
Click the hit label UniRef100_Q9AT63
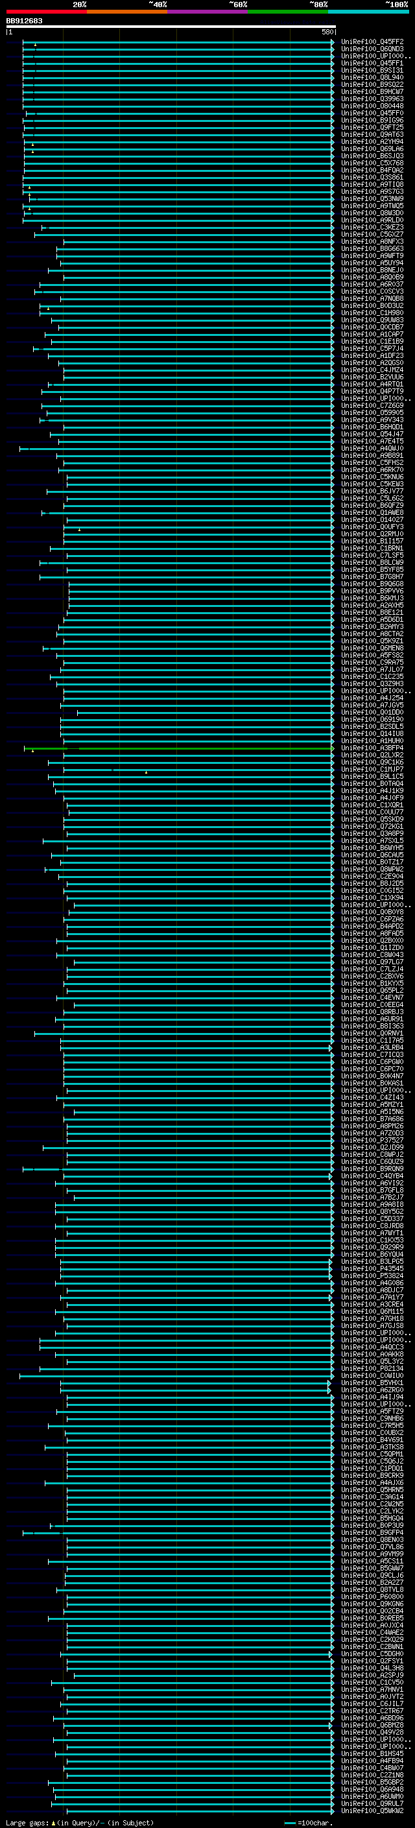coord(372,134)
